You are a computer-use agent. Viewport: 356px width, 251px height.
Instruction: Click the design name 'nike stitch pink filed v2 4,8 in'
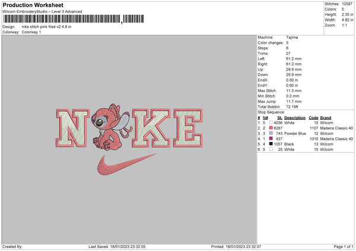tap(46, 27)
